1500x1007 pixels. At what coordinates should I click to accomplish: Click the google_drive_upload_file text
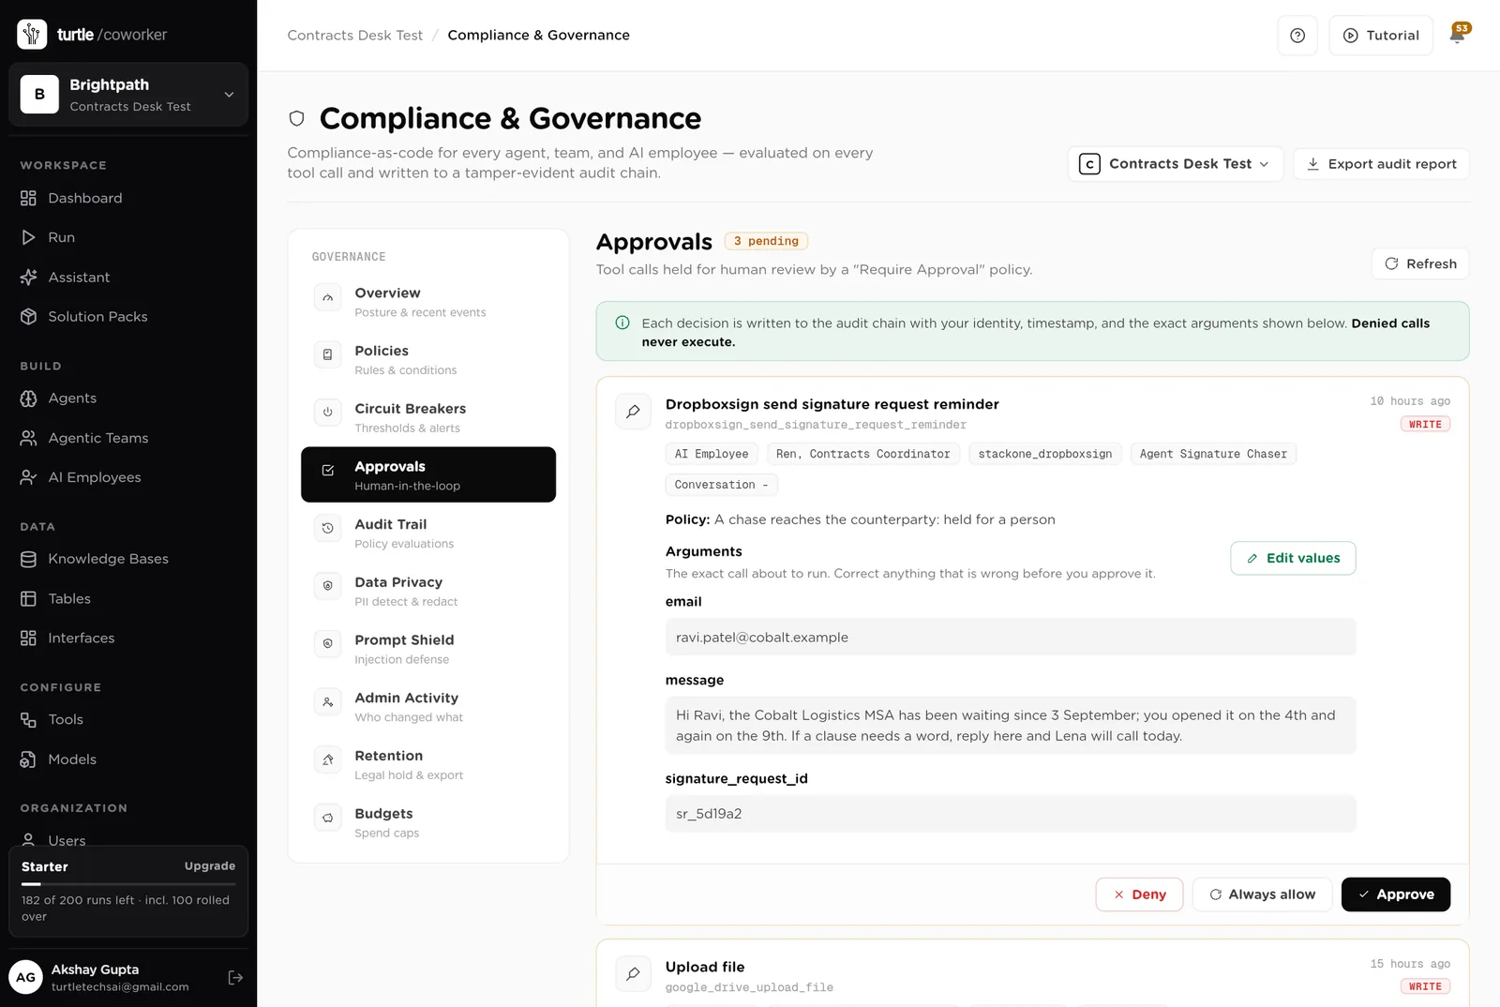749,987
